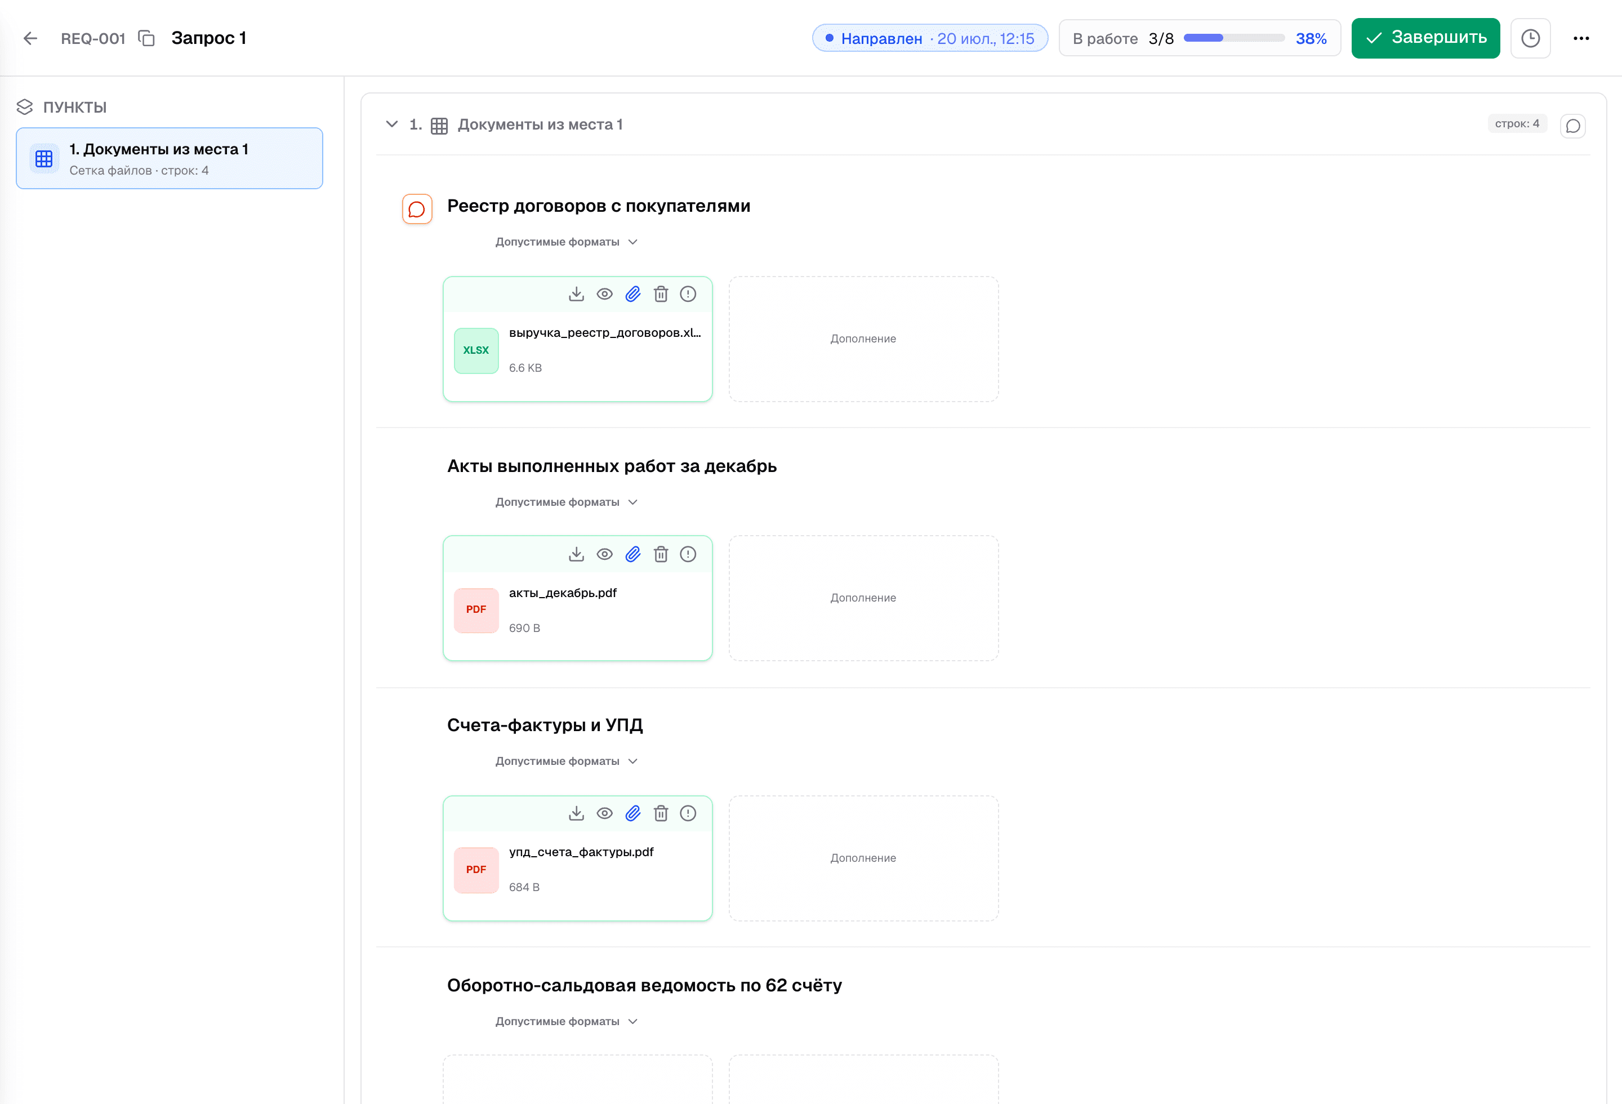The height and width of the screenshot is (1104, 1622).
Task: Click the Завершить button
Action: pos(1425,38)
